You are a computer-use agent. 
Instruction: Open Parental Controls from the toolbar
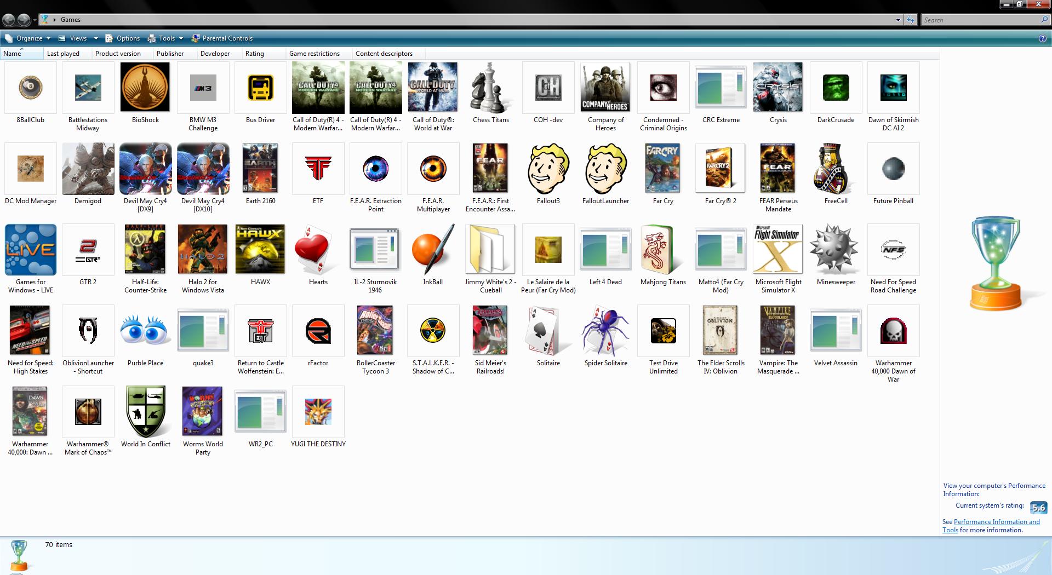click(x=227, y=38)
